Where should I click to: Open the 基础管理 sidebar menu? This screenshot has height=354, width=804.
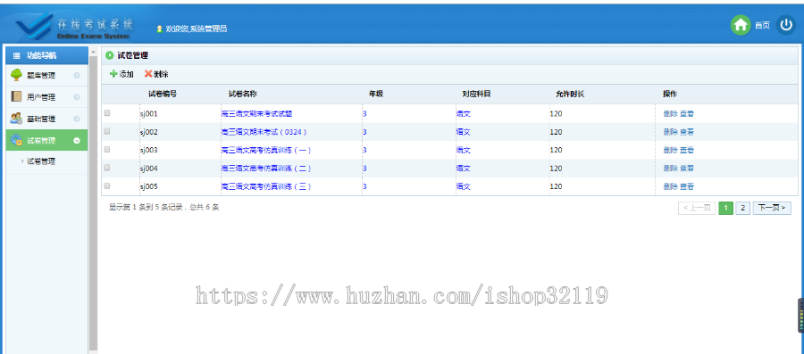[46, 119]
